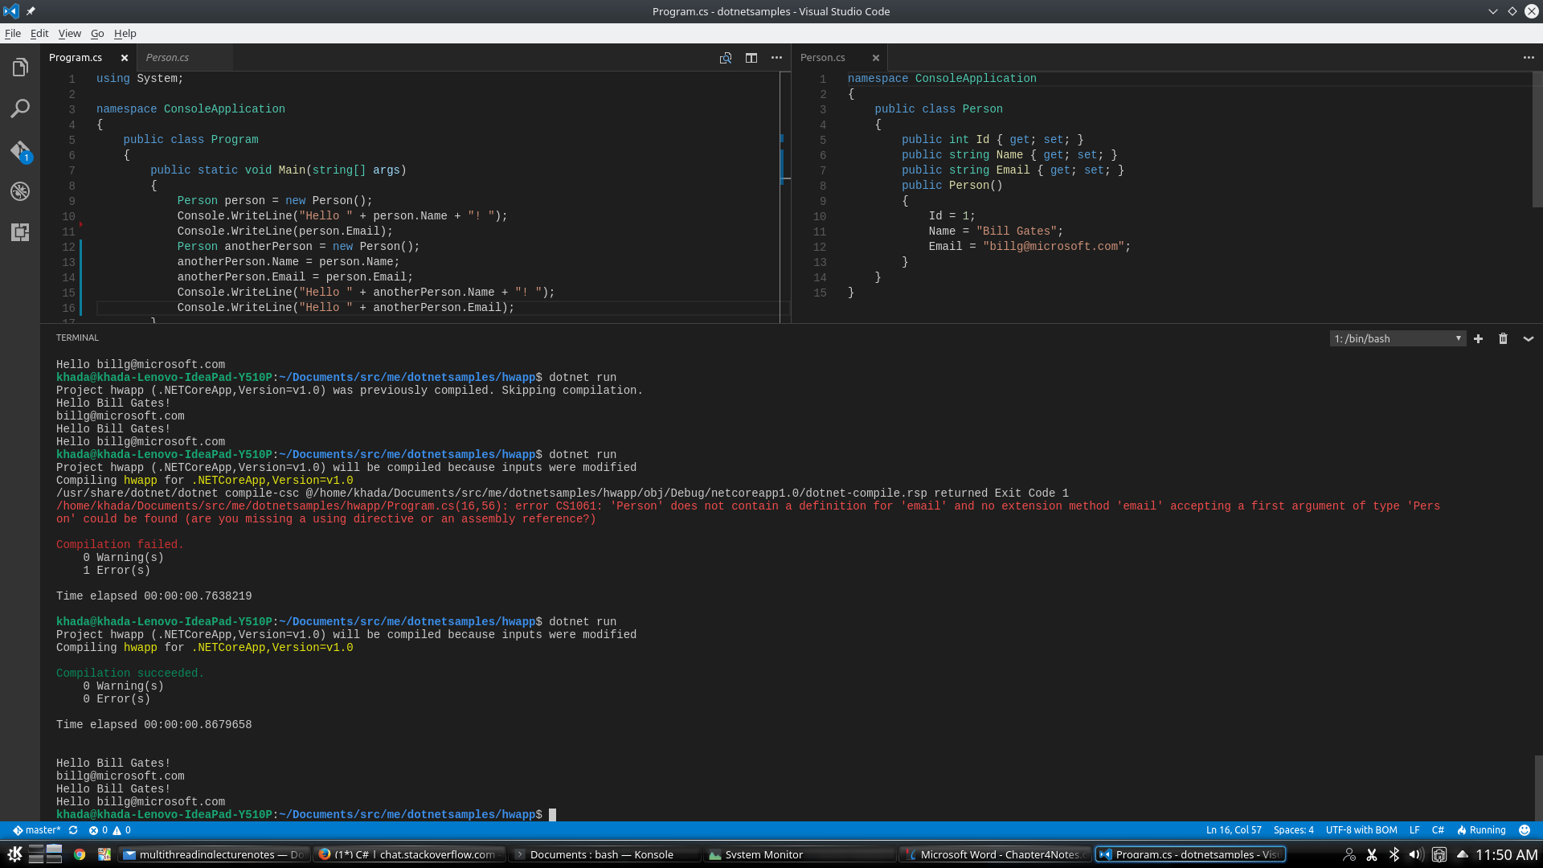
Task: Open the Edit menu
Action: coord(39,33)
